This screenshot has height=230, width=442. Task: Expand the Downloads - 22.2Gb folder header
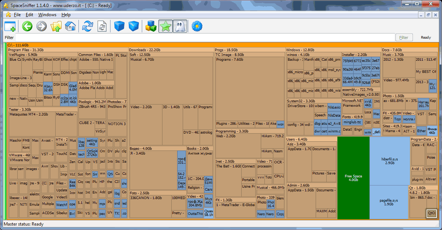145,50
